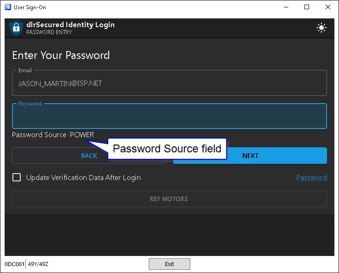339x273 pixels.
Task: Click the dlrSecured Identity Login title
Action: click(70, 25)
